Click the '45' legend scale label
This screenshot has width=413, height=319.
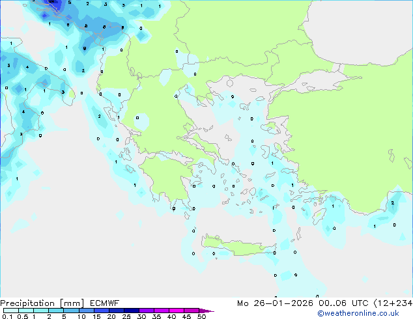186,316
